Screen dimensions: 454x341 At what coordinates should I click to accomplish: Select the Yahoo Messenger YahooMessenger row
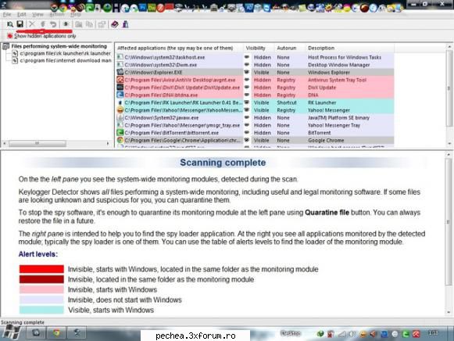(x=255, y=109)
